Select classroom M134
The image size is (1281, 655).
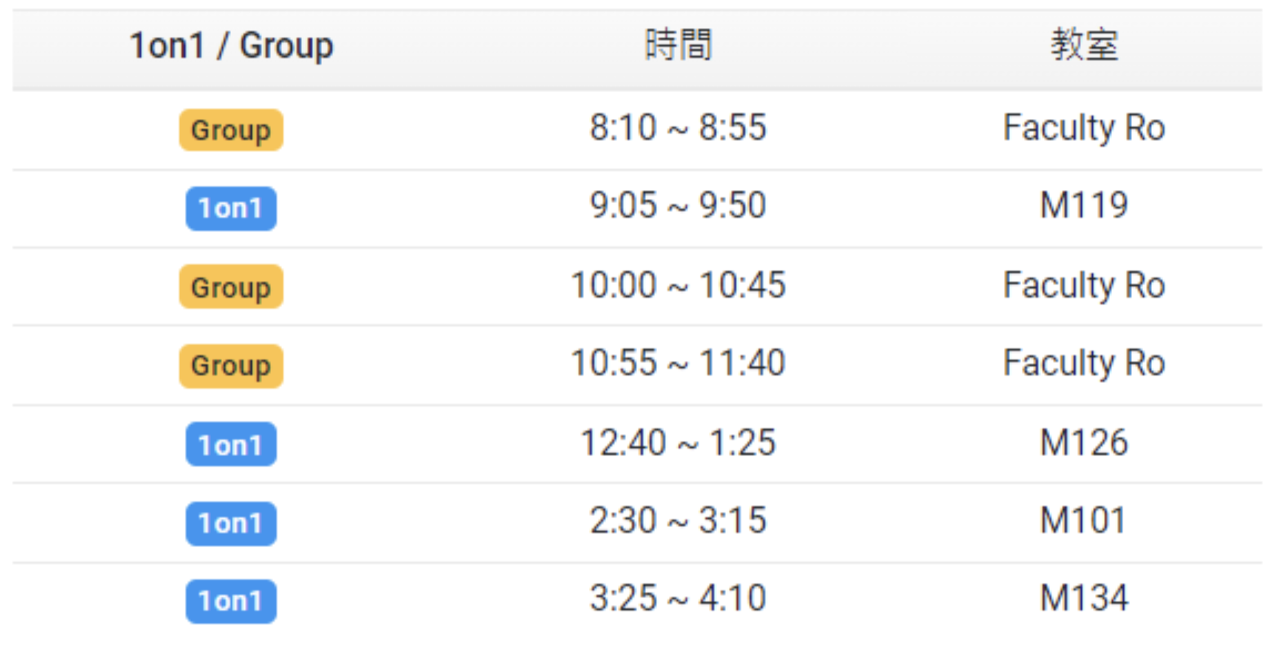[1084, 598]
